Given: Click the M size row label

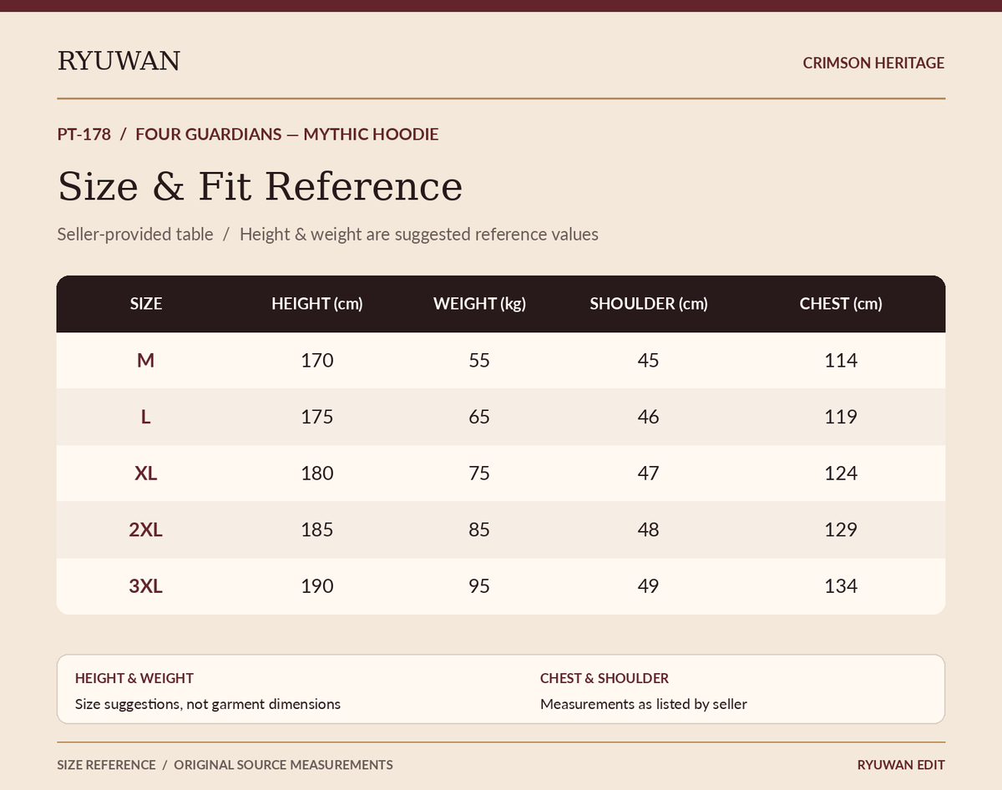Looking at the screenshot, I should 146,361.
